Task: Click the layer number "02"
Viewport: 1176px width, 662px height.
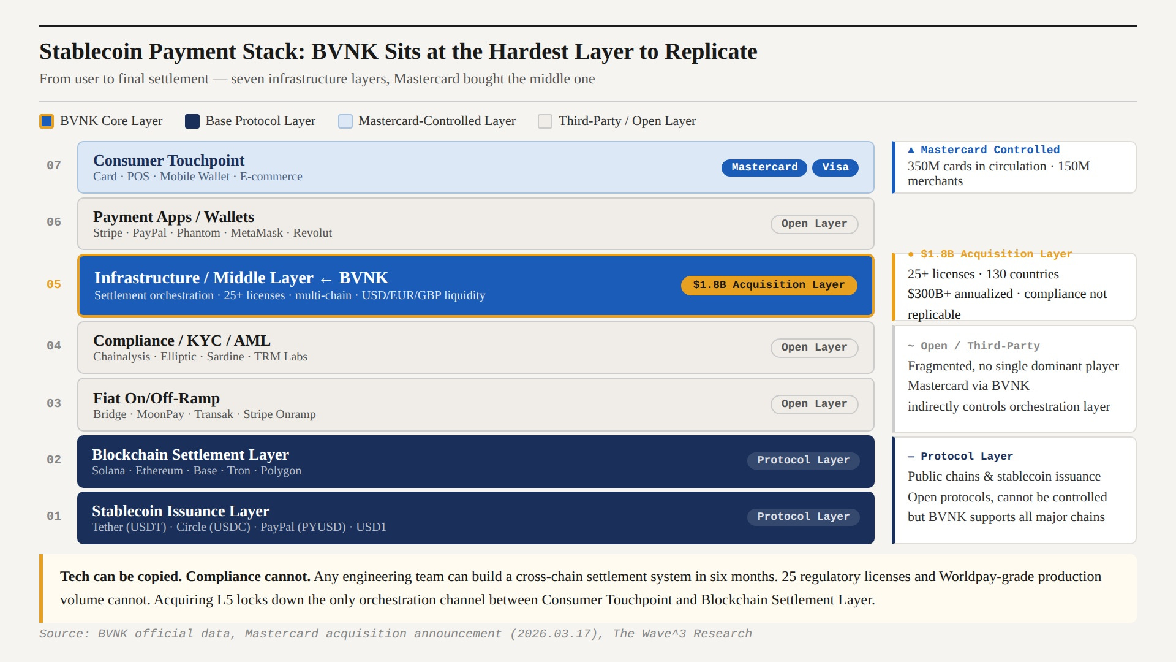Action: (54, 460)
